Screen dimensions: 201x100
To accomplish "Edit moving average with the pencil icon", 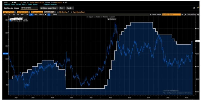I will (x=68, y=12).
